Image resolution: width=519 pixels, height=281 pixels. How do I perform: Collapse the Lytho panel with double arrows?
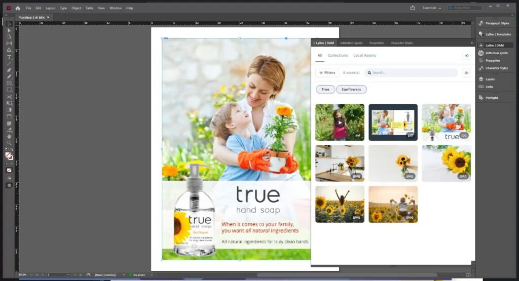click(472, 43)
